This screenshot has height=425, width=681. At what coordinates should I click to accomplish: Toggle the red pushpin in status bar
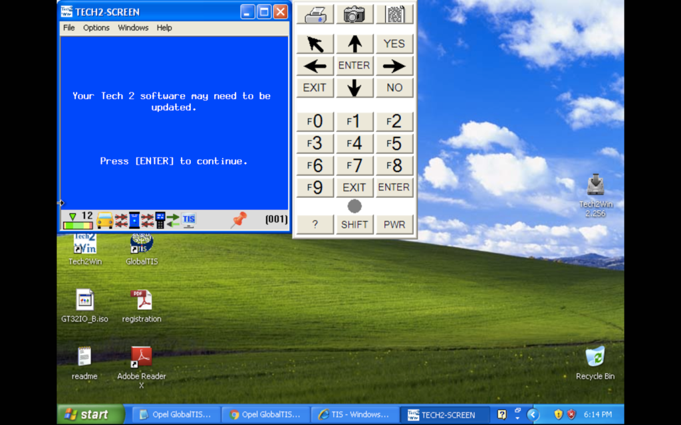239,220
